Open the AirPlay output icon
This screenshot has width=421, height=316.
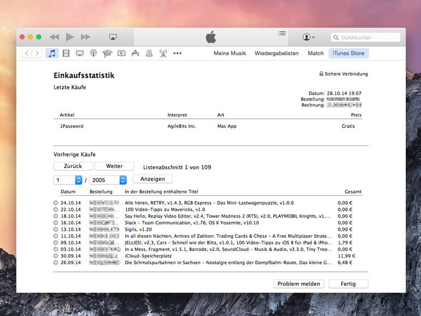point(113,37)
